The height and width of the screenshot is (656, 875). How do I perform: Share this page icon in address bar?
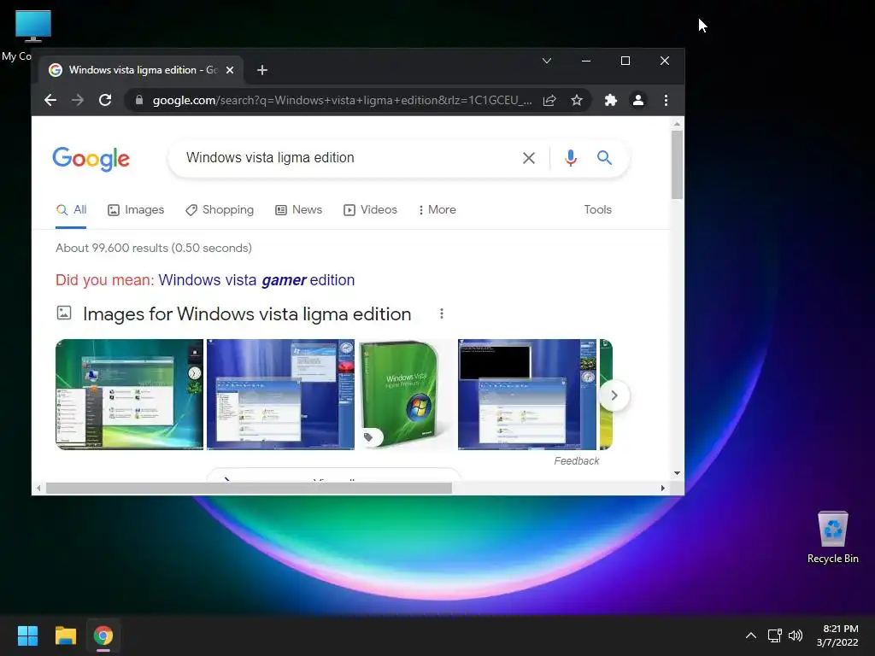[549, 101]
